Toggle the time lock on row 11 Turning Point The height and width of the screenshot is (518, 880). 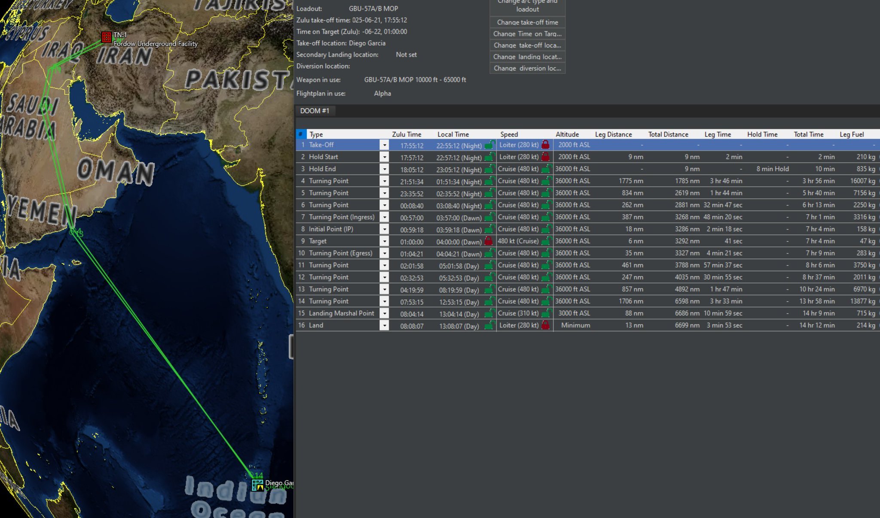489,265
